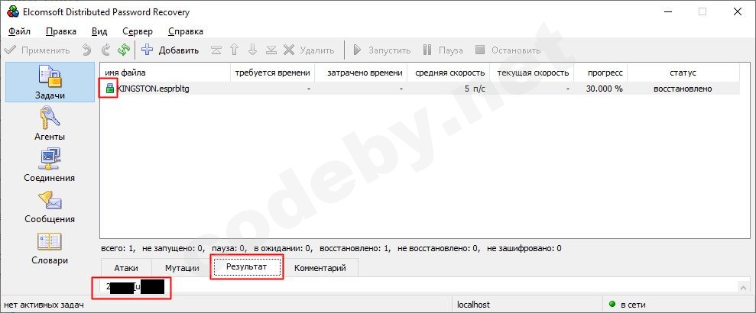Click the redo arrow toolbar icon
Screen dimensions: 756x313
pos(105,50)
